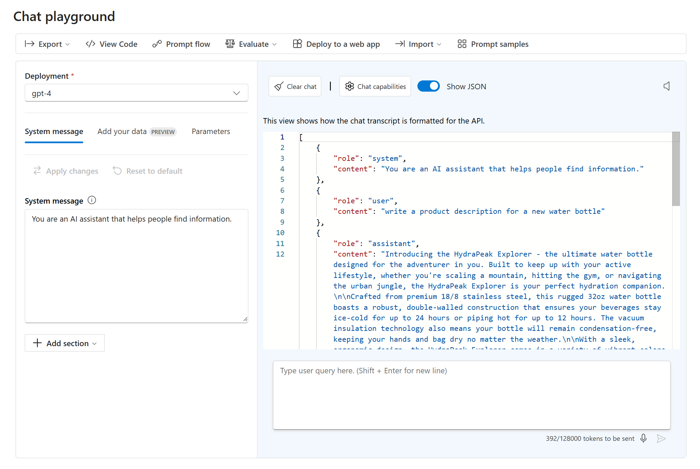Click the Reset to default button

[x=148, y=171]
